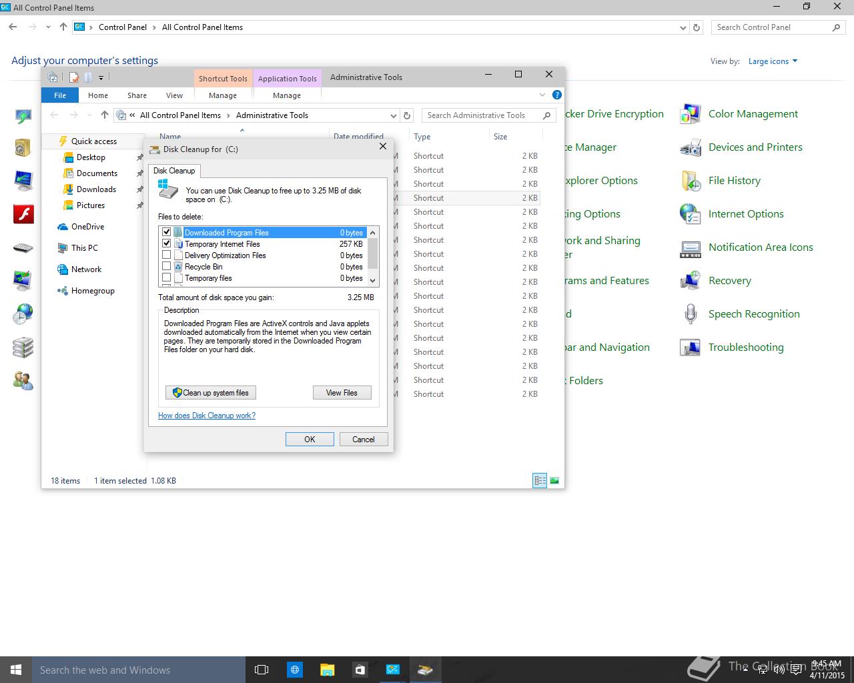The height and width of the screenshot is (683, 854).
Task: Select Homegroup in the navigation pane
Action: tap(93, 291)
